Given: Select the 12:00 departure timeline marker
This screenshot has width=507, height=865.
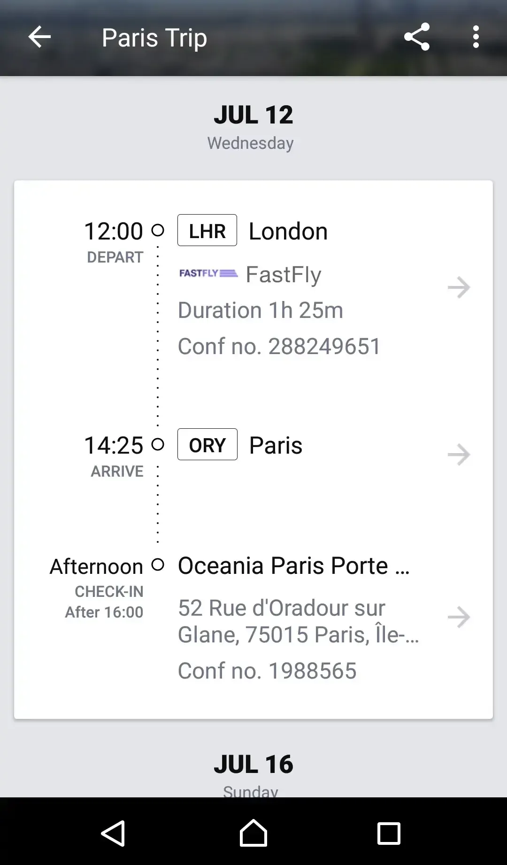Looking at the screenshot, I should (158, 230).
